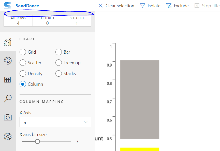220x151 pixels.
Task: Switch to the Bar chart type
Action: point(58,52)
